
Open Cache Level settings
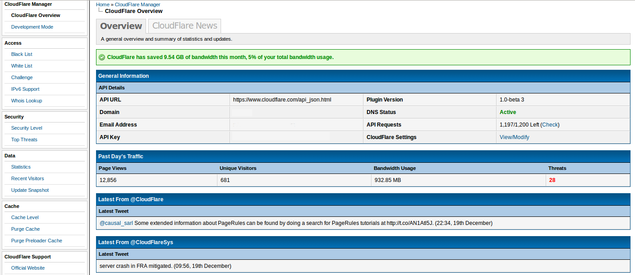click(25, 217)
